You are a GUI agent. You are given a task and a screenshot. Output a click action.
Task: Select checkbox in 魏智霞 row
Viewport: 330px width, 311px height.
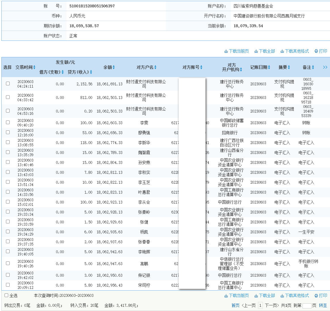(x=8, y=152)
